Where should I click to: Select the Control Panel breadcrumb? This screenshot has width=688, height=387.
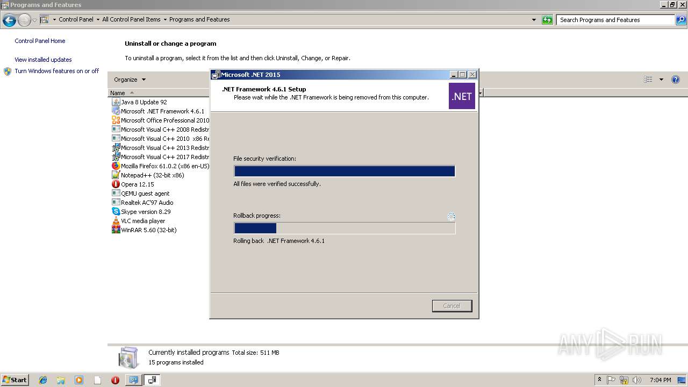click(76, 19)
